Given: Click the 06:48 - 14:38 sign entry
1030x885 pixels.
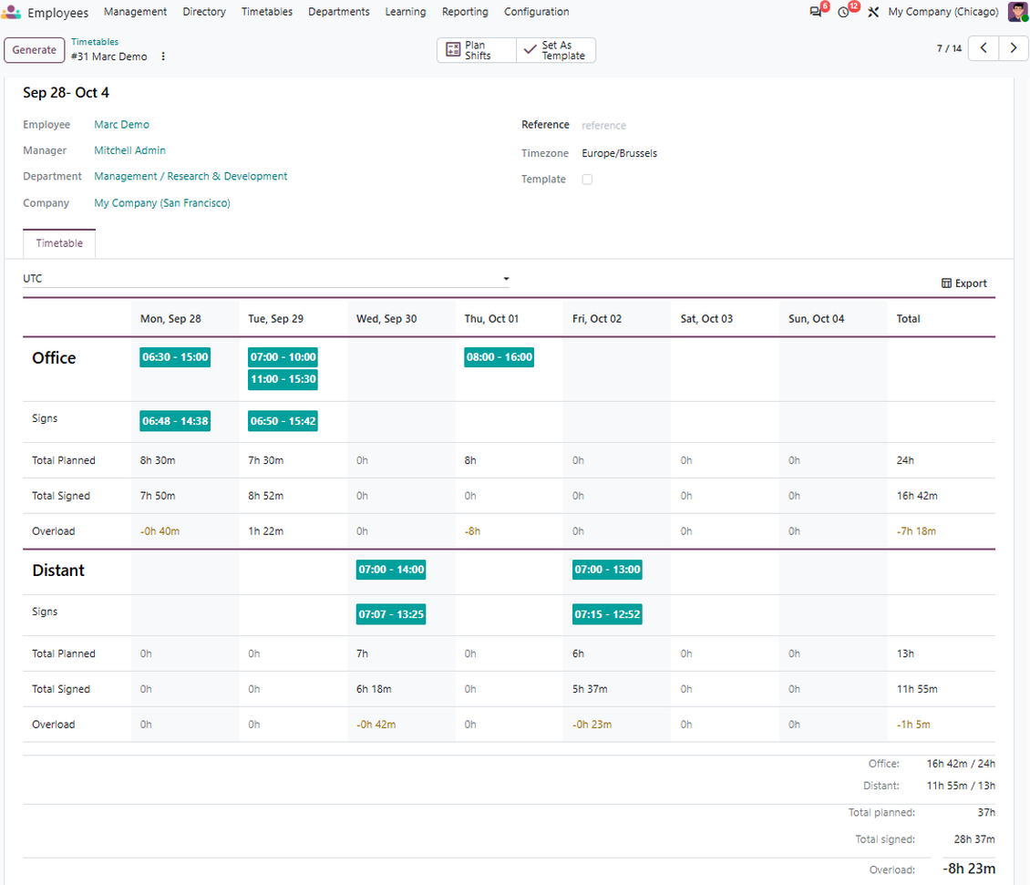Looking at the screenshot, I should [x=175, y=421].
